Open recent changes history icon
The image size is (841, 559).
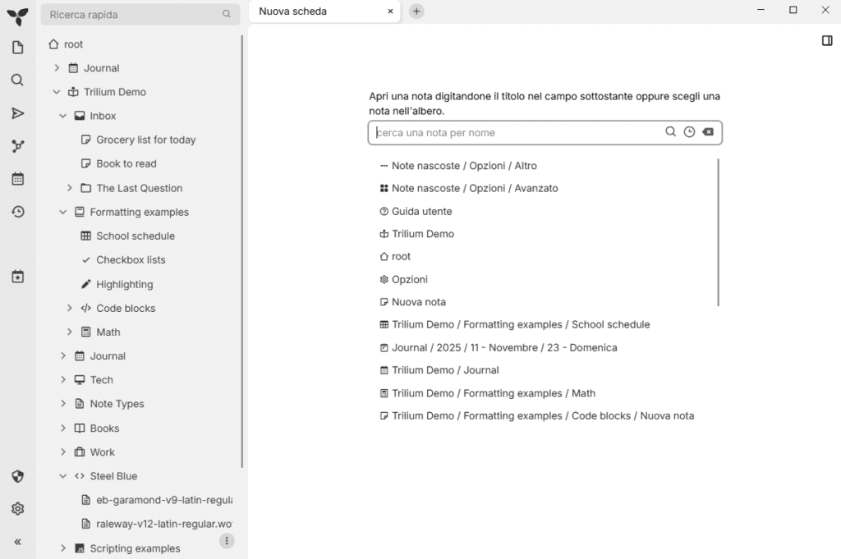[x=18, y=212]
